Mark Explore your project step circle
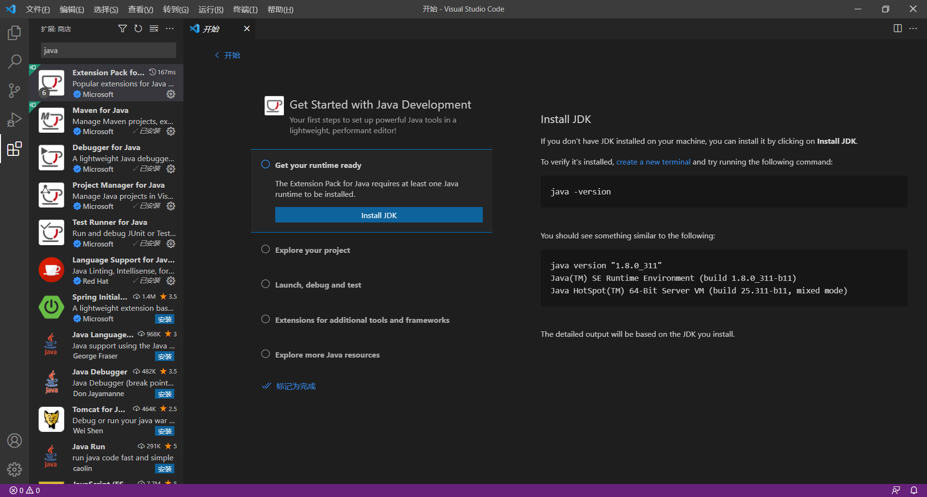This screenshot has height=497, width=927. point(266,249)
